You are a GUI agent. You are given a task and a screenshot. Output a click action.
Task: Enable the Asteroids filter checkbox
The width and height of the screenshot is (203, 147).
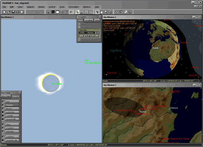3,112
